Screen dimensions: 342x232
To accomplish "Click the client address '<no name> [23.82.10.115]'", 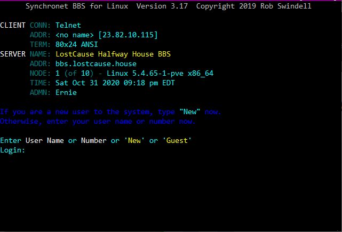I will pyautogui.click(x=106, y=35).
